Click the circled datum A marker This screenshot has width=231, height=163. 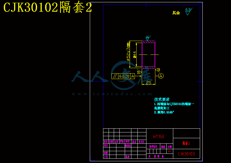[x=161, y=76]
